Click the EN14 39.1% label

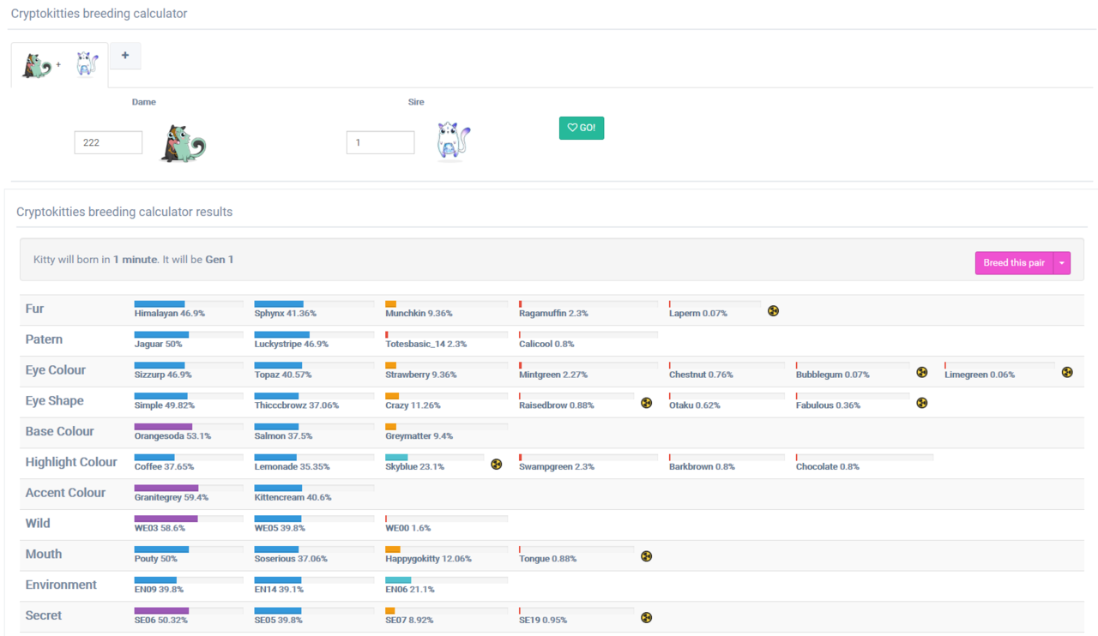(x=279, y=590)
